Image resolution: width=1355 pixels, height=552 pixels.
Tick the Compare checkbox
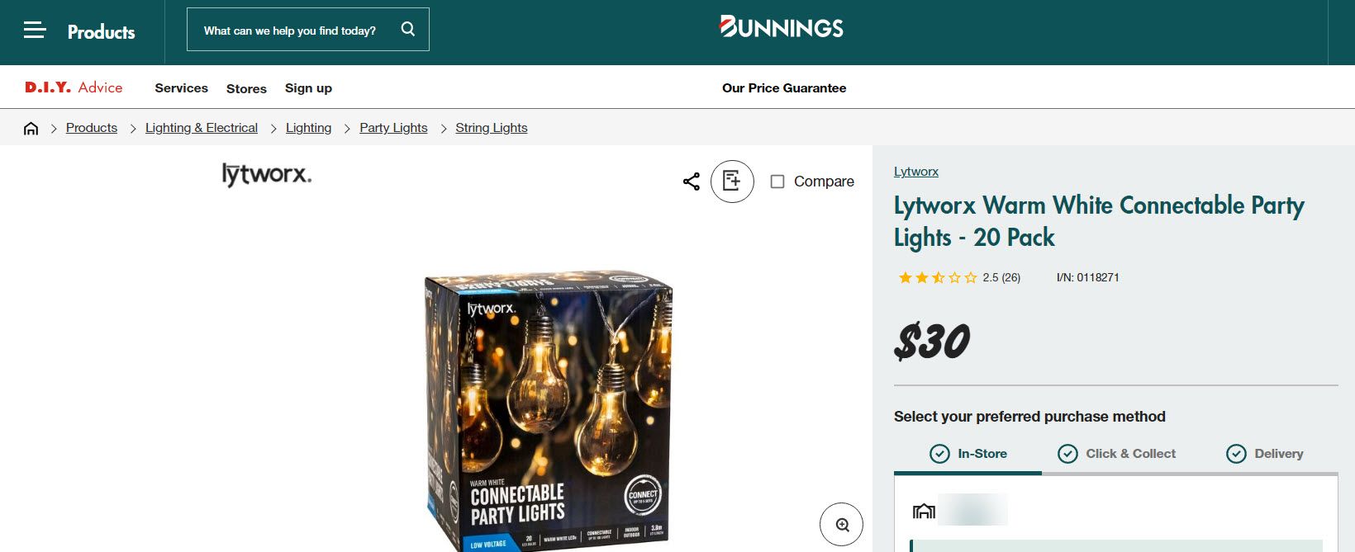777,182
